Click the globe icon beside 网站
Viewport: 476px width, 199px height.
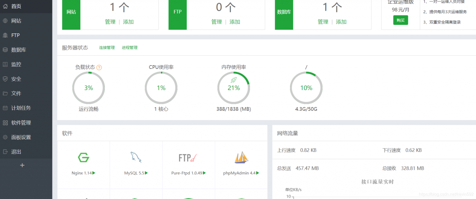(x=5, y=21)
